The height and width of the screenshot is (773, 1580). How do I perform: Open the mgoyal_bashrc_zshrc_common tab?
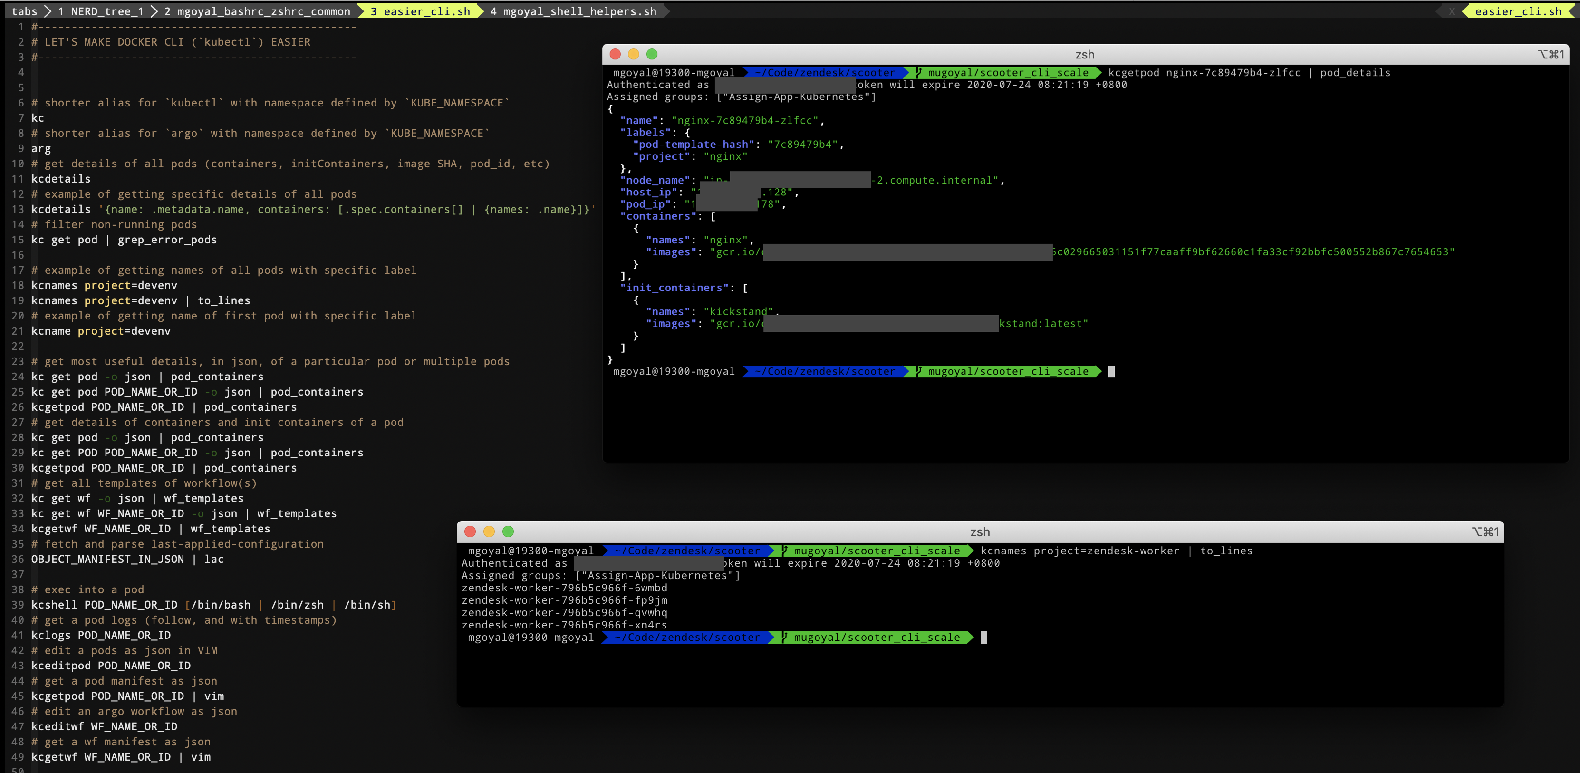click(x=257, y=12)
